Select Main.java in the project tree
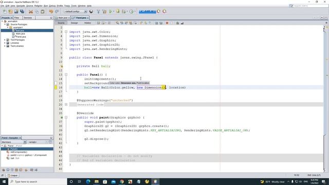Screen dimensions: 329x185 [x=21, y=33]
